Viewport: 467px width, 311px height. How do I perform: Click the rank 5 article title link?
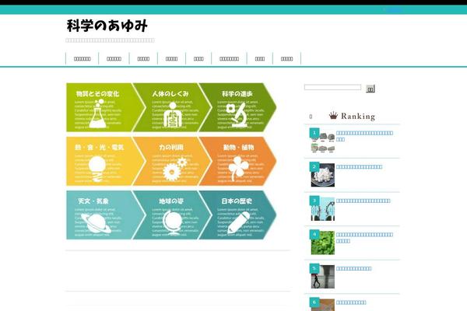(x=354, y=269)
